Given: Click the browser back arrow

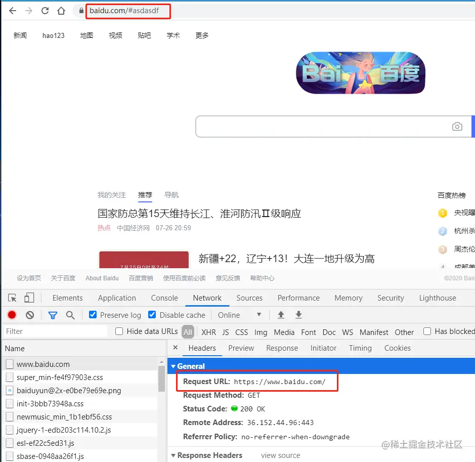Looking at the screenshot, I should click(13, 11).
